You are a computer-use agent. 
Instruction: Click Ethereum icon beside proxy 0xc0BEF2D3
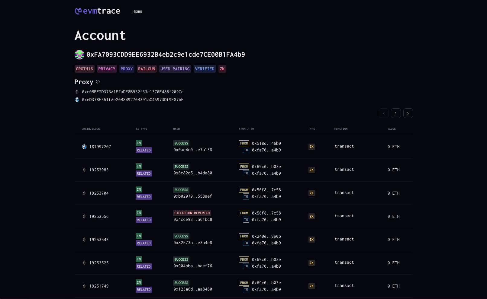point(77,92)
